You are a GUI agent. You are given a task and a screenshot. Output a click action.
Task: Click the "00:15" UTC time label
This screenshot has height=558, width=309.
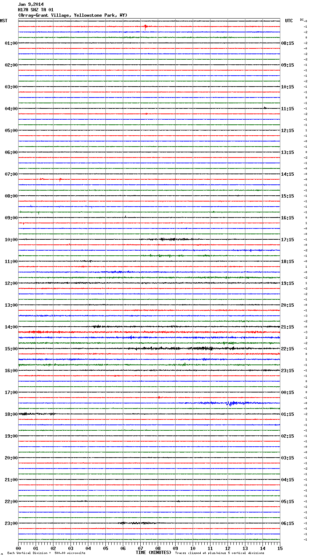(288, 392)
